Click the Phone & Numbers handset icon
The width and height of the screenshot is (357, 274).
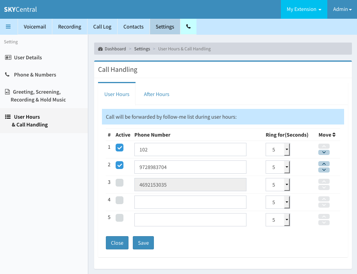7,75
